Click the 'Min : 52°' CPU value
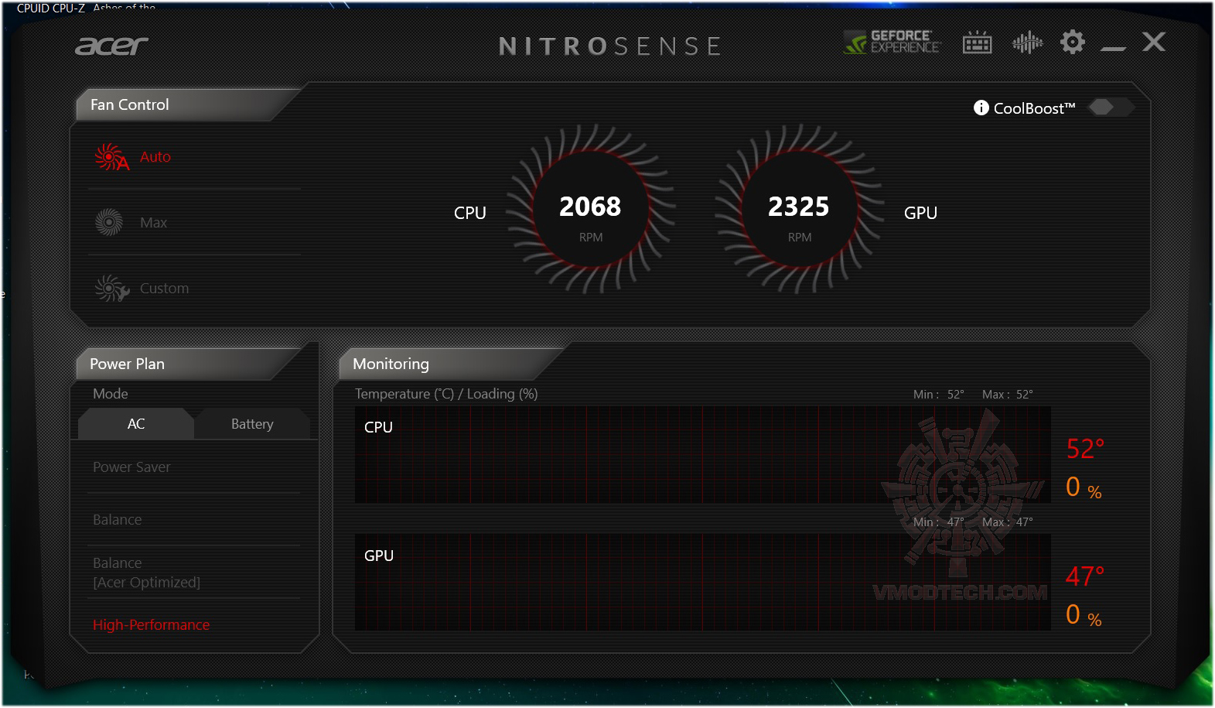The image size is (1215, 708). (x=939, y=395)
